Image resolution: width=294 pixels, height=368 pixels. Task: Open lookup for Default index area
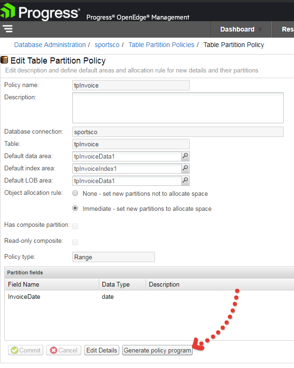186,168
